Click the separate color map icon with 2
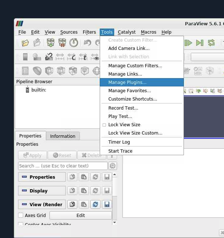224x238 pixels. pos(49,57)
